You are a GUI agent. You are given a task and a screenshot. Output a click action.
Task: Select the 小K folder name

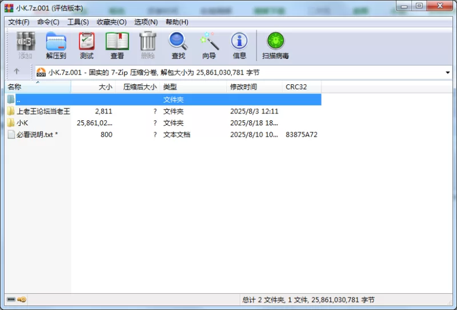22,123
